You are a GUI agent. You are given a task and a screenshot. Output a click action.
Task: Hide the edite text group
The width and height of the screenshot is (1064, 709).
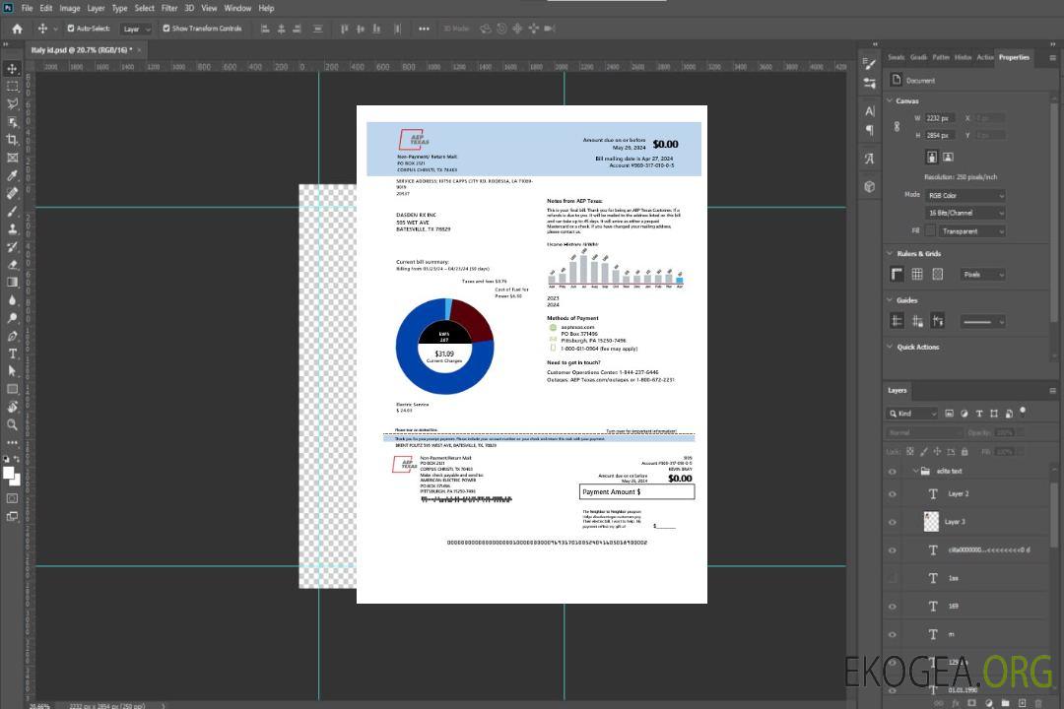[893, 472]
